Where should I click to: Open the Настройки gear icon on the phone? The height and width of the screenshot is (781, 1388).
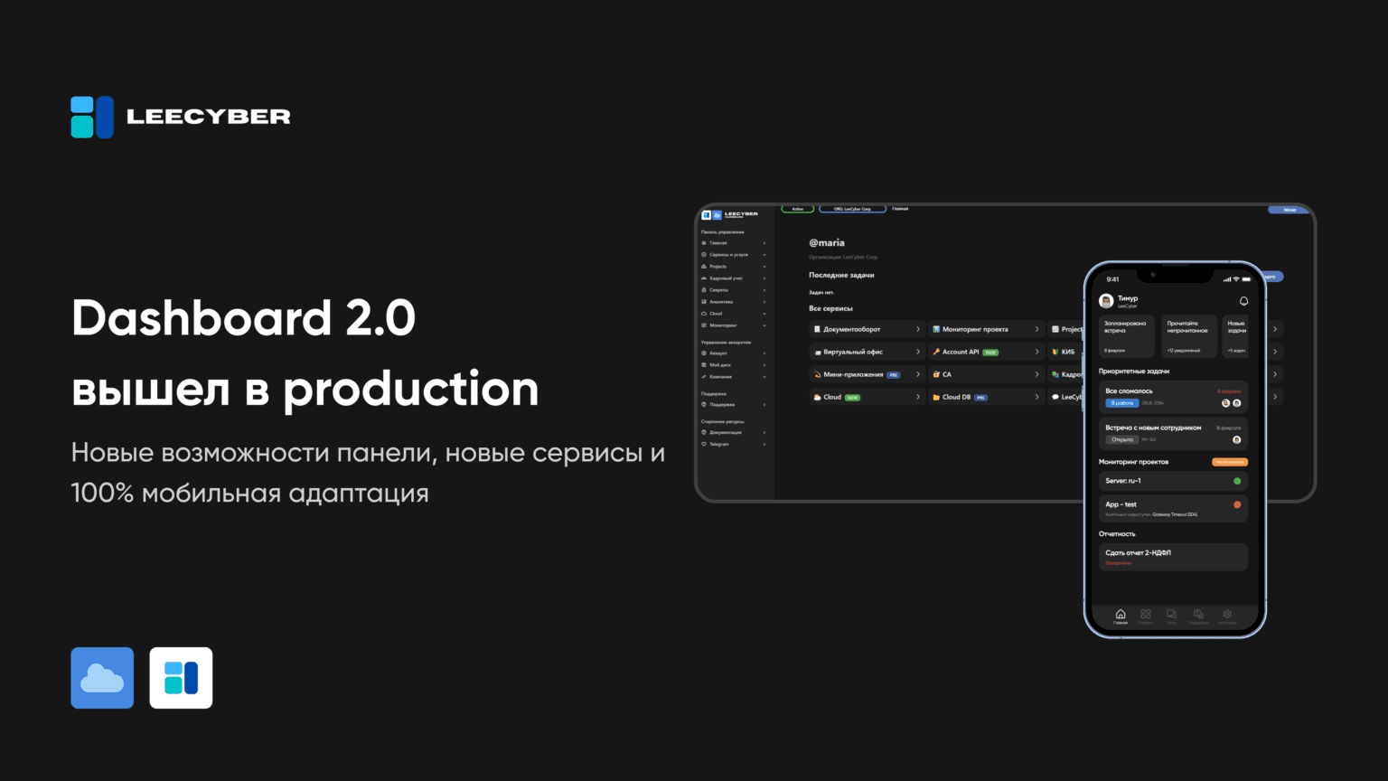[1226, 616]
